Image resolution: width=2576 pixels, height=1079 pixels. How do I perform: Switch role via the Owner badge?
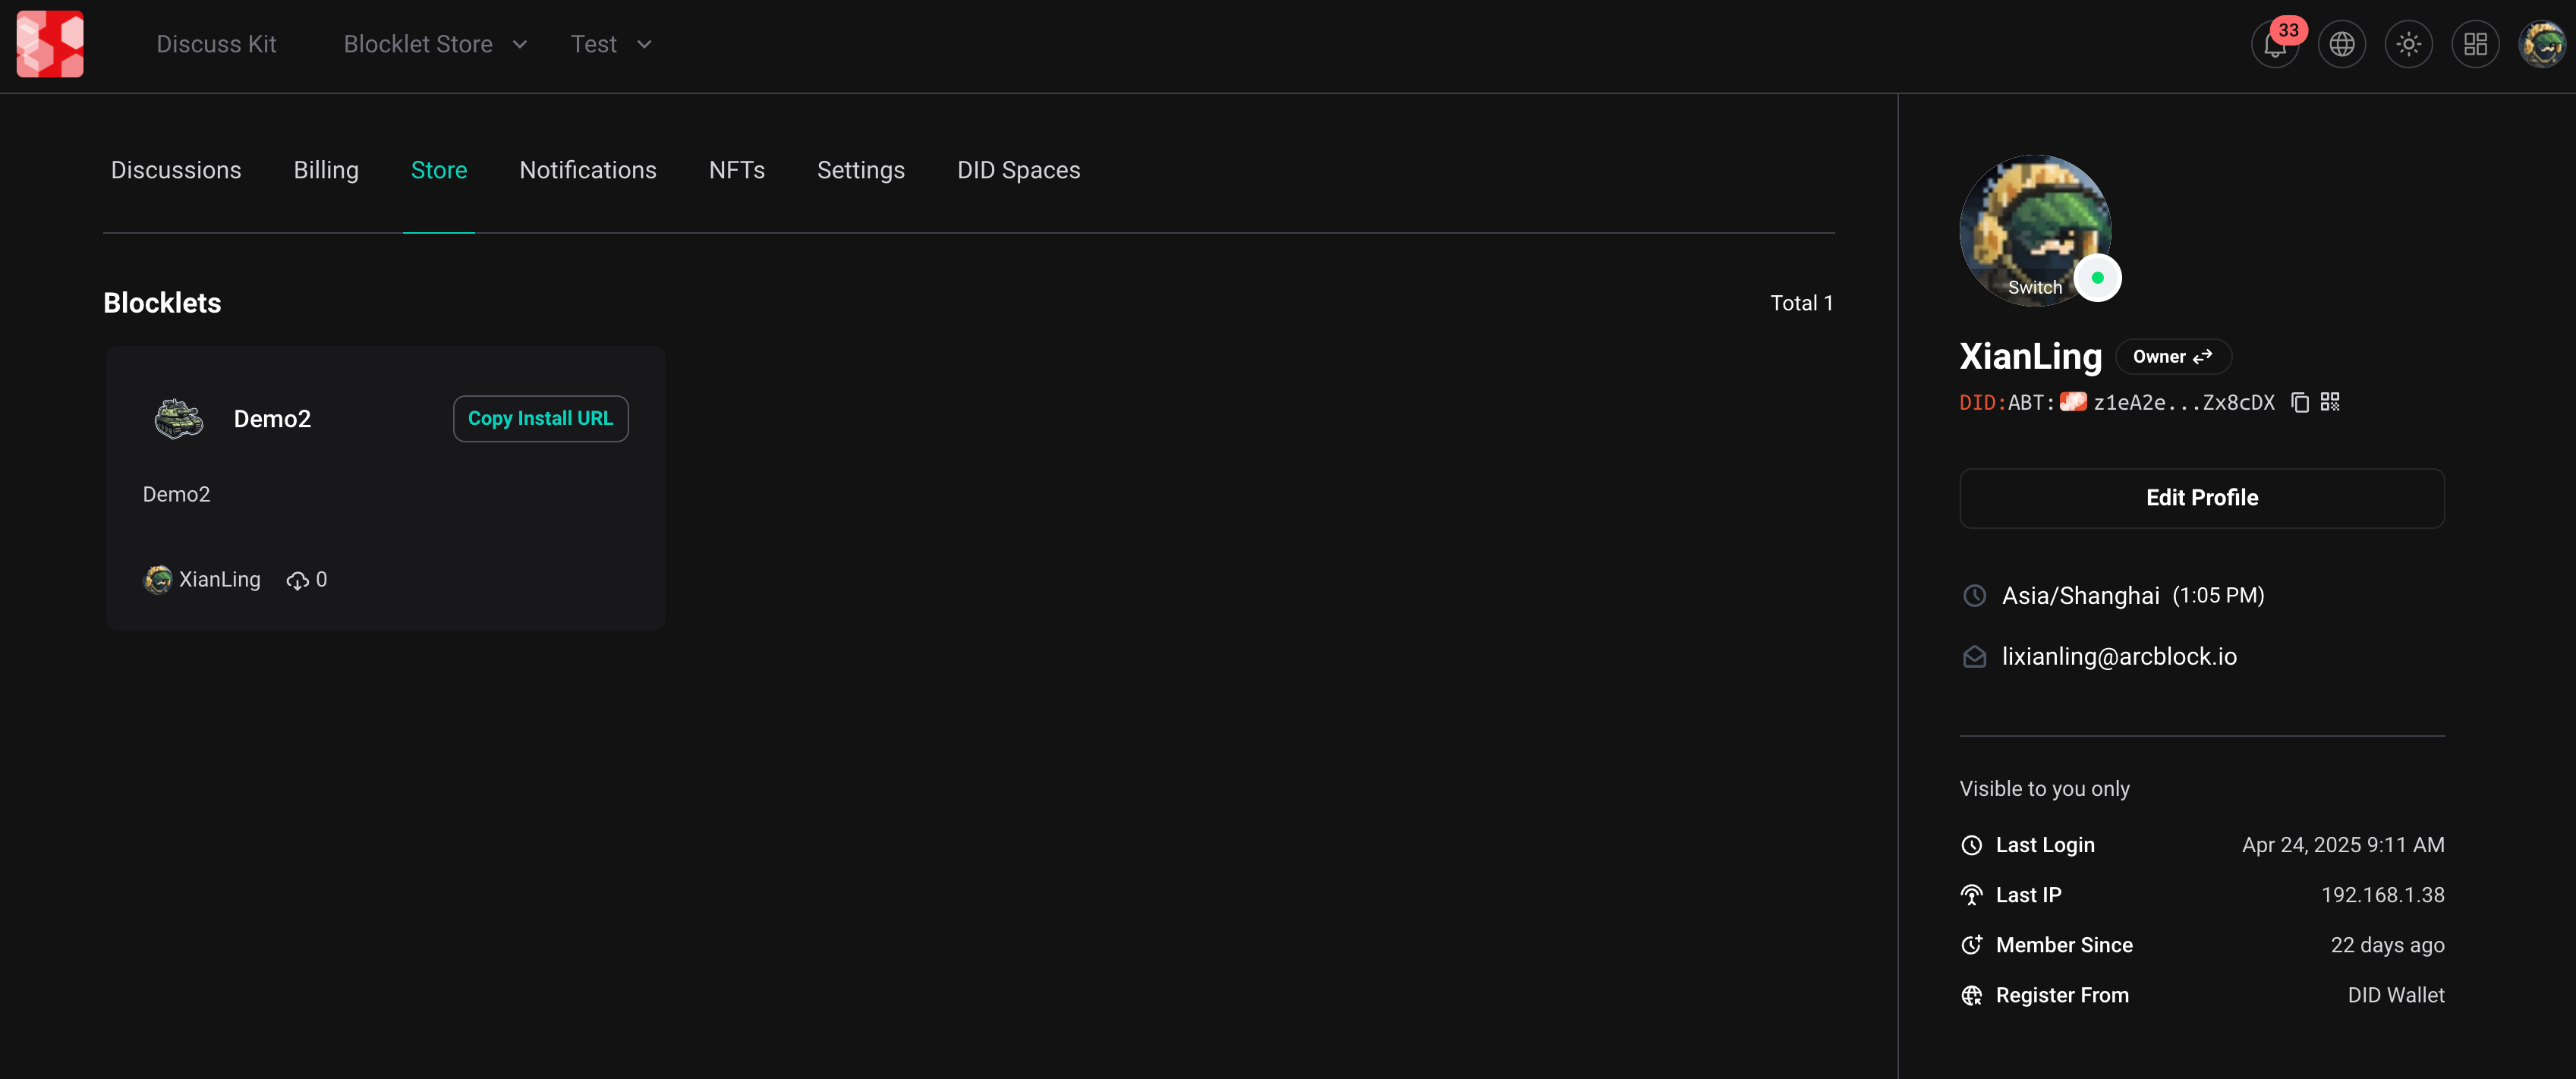[2172, 357]
